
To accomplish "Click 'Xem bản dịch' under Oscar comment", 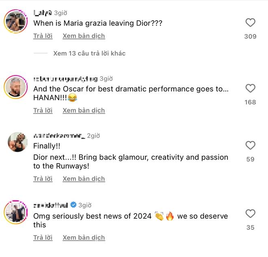I will [x=84, y=110].
